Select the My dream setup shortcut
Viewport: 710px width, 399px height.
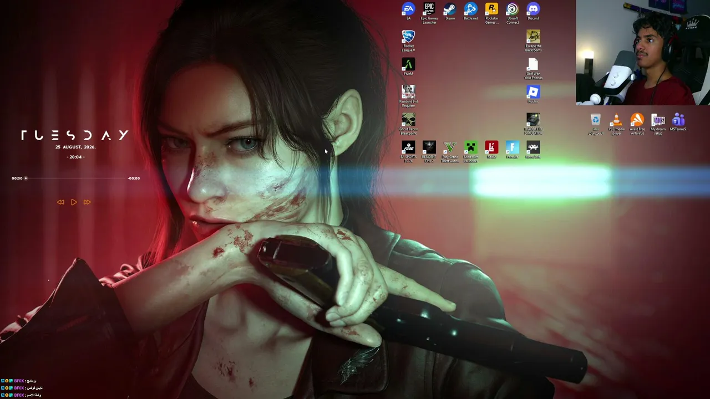click(x=658, y=125)
